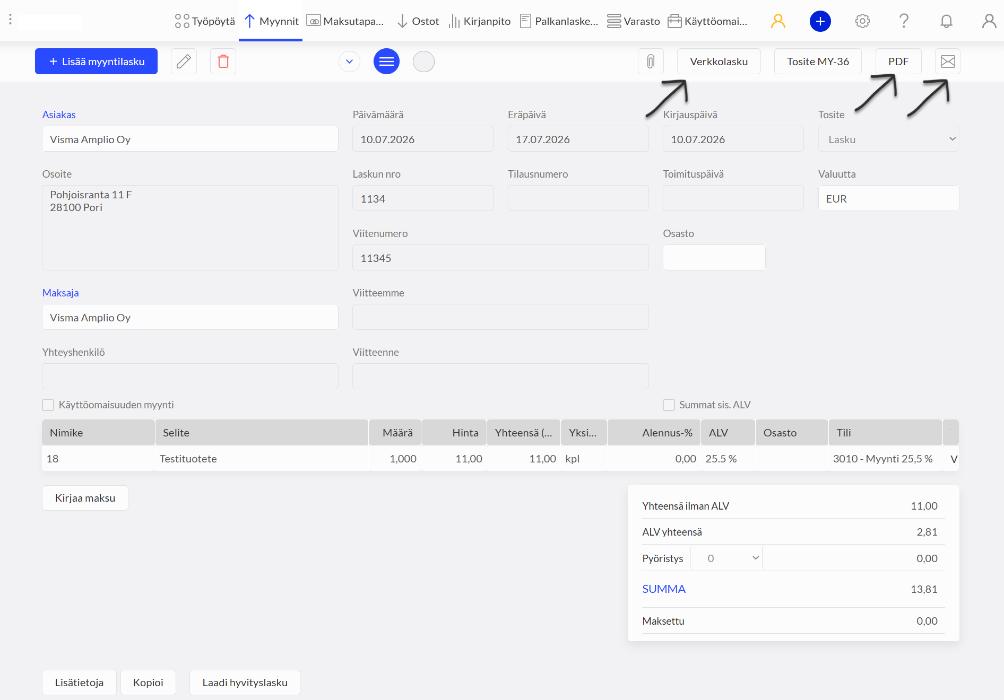1004x700 pixels.
Task: Click the Asiakas field with Visma Amplio Oy
Action: (190, 139)
